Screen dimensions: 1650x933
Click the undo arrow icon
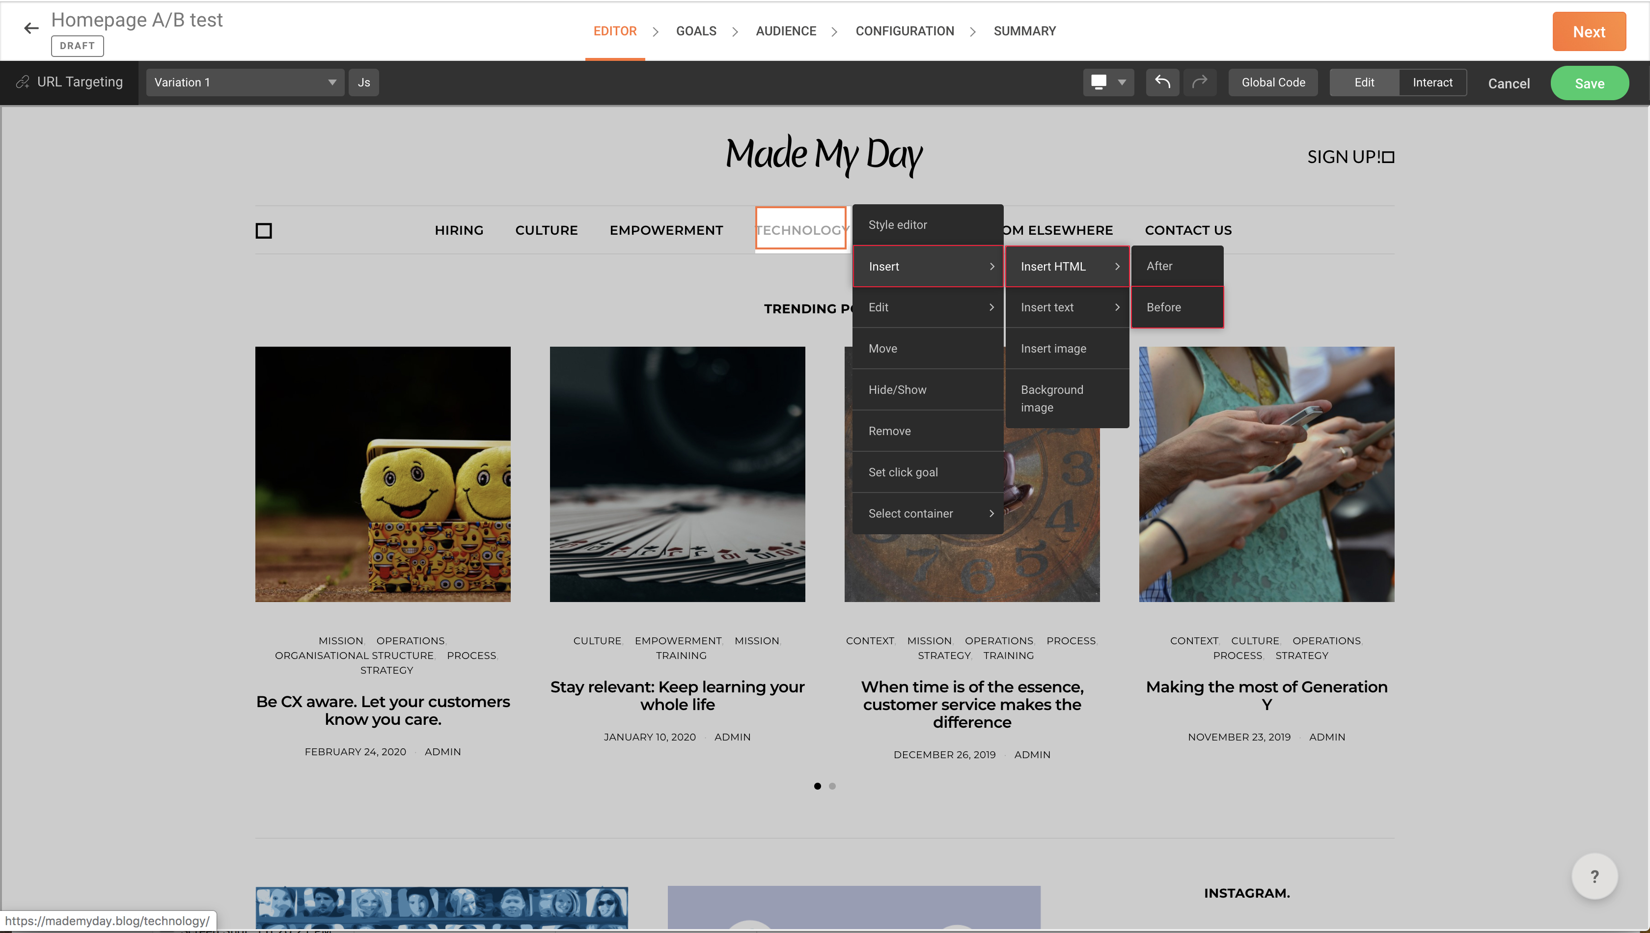pyautogui.click(x=1162, y=82)
